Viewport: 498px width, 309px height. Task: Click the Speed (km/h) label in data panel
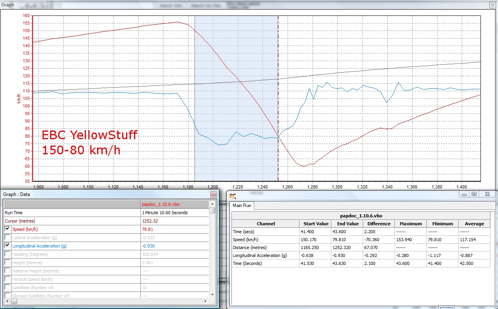click(26, 229)
